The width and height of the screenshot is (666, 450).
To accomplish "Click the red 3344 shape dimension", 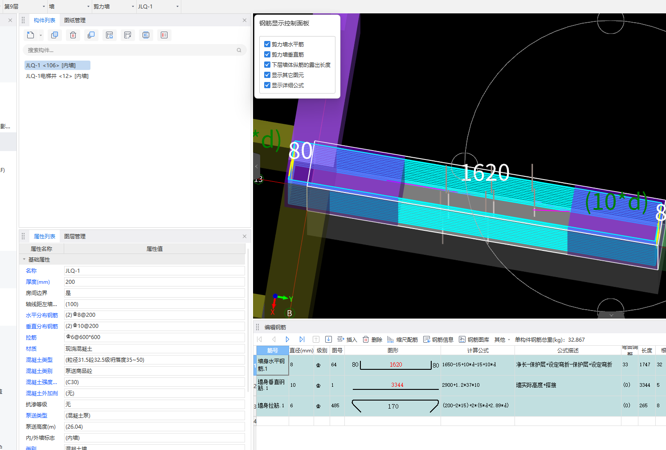I will (397, 385).
